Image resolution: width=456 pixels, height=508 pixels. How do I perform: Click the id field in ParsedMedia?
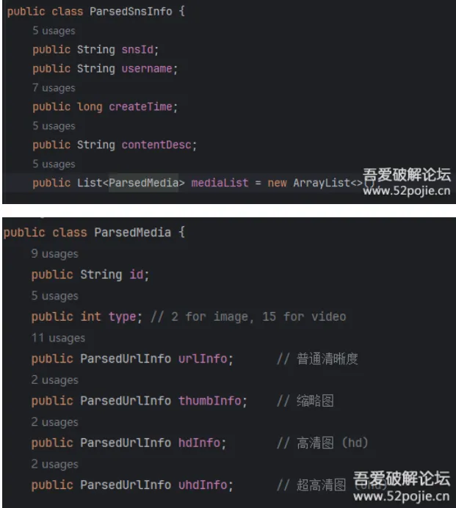137,275
